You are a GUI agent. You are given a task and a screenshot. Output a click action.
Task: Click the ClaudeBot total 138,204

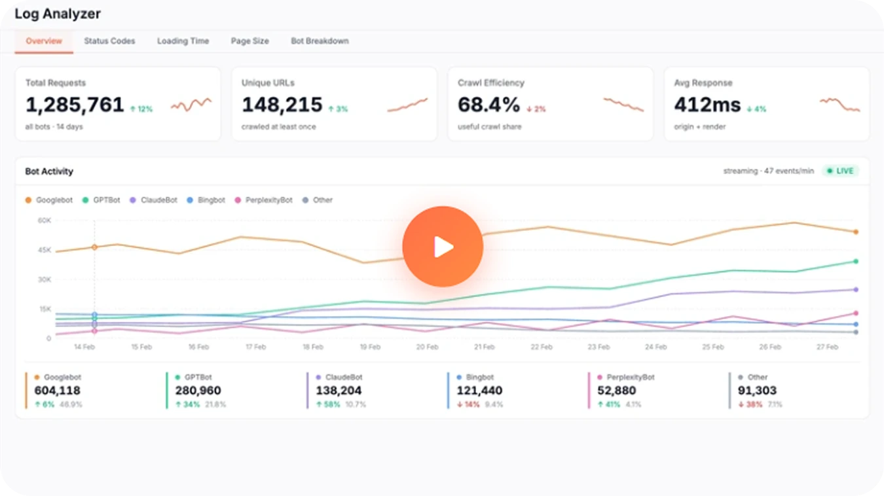339,391
